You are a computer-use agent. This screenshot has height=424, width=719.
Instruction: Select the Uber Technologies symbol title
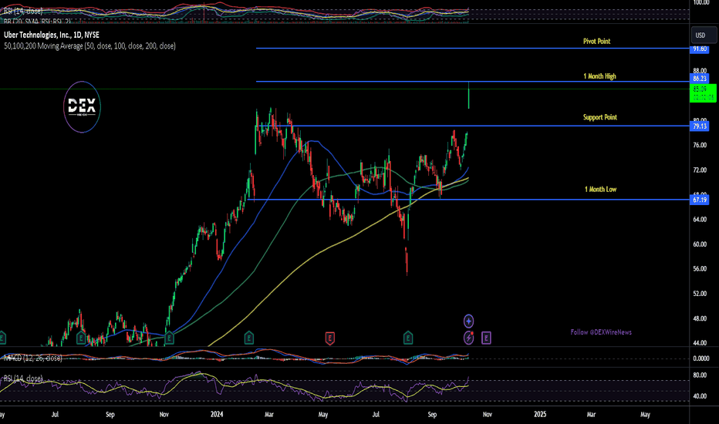point(52,35)
